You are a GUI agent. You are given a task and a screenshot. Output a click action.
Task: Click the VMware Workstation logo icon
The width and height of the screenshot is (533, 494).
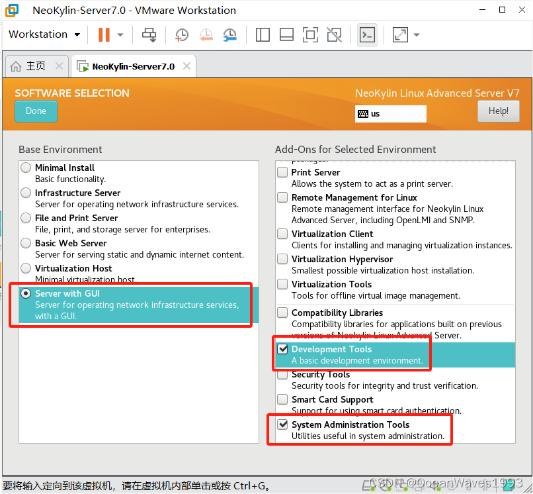11,10
